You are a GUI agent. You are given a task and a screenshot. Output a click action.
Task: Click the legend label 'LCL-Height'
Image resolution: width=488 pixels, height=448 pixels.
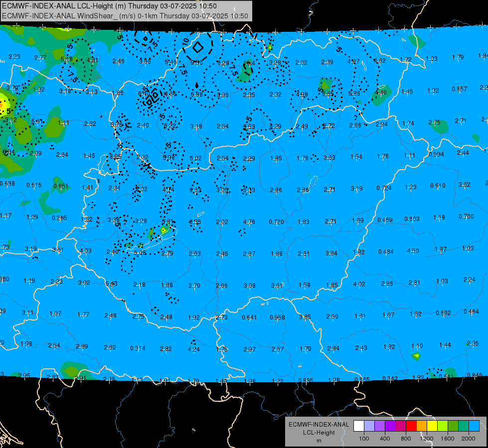coord(319,433)
